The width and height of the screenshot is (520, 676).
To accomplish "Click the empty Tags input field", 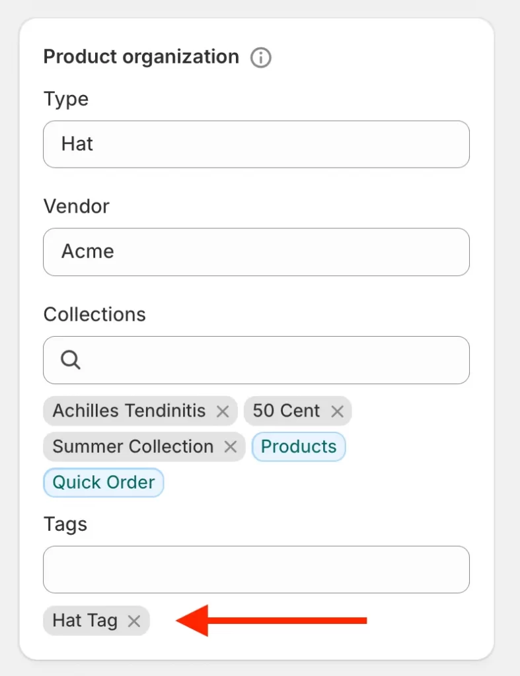I will 256,569.
